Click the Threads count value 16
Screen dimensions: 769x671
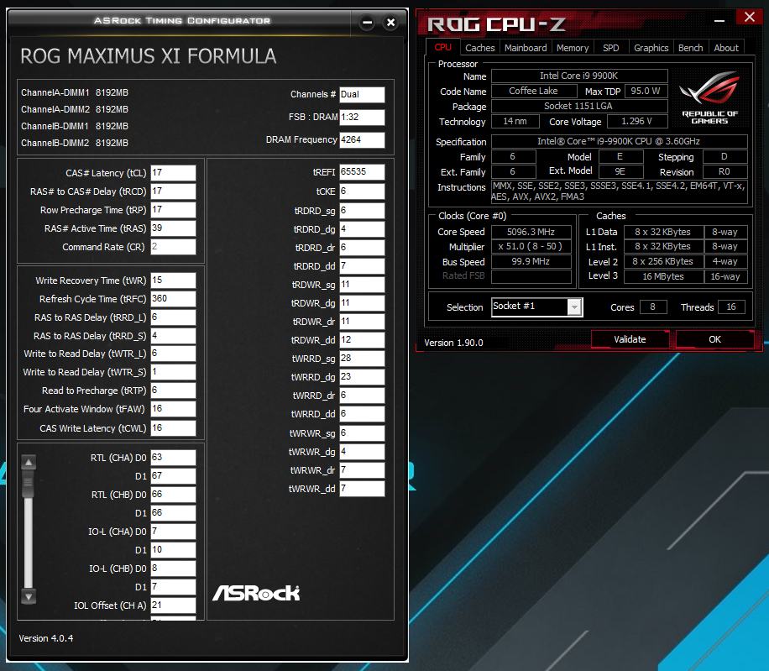point(730,307)
